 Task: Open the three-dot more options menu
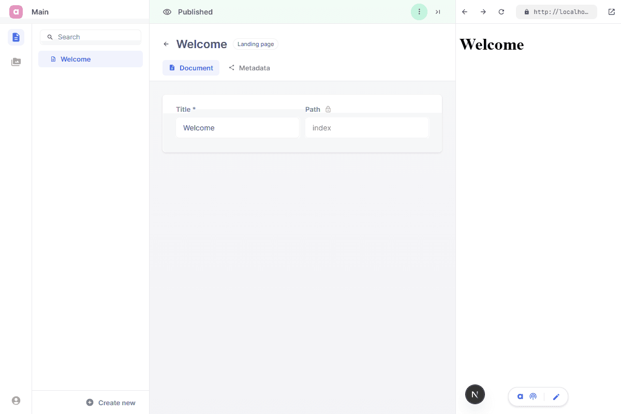419,12
